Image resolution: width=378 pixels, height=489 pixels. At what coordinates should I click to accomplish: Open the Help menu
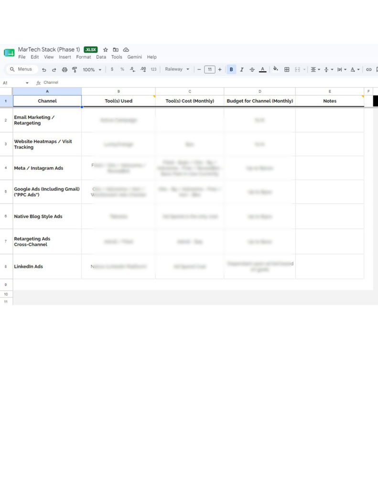(x=151, y=57)
